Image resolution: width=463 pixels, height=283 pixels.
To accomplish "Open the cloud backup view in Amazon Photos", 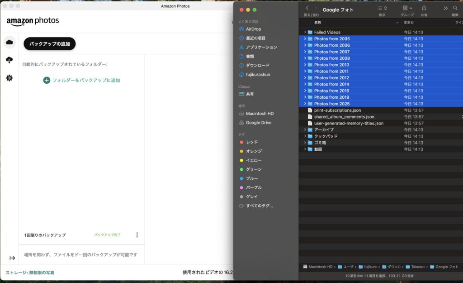I will pos(9,42).
